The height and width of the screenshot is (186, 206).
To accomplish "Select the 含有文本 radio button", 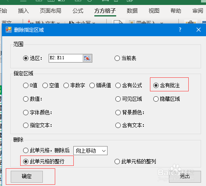I will click(x=118, y=125).
